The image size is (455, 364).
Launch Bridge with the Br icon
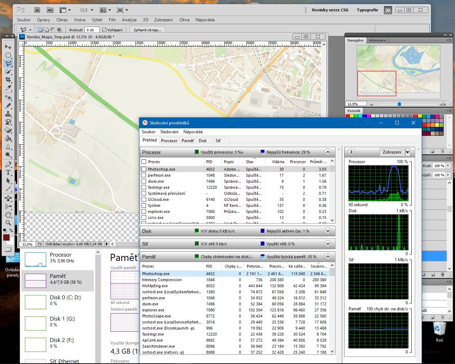tap(38, 10)
